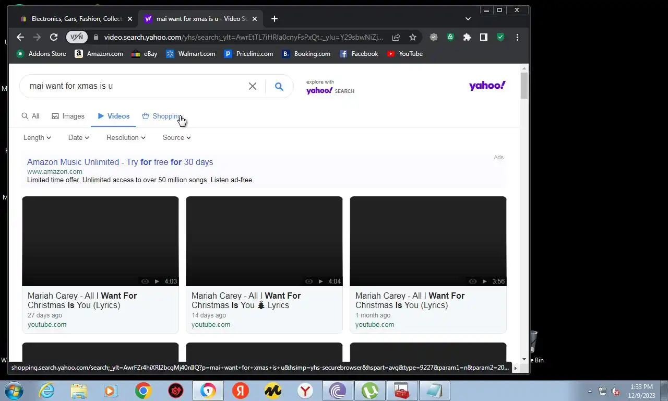Click the green shield checkmark icon
Image resolution: width=668 pixels, height=401 pixels.
(500, 37)
